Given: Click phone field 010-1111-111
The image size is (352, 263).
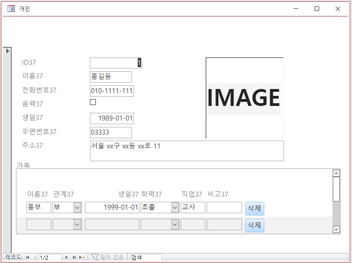Looking at the screenshot, I should click(112, 91).
